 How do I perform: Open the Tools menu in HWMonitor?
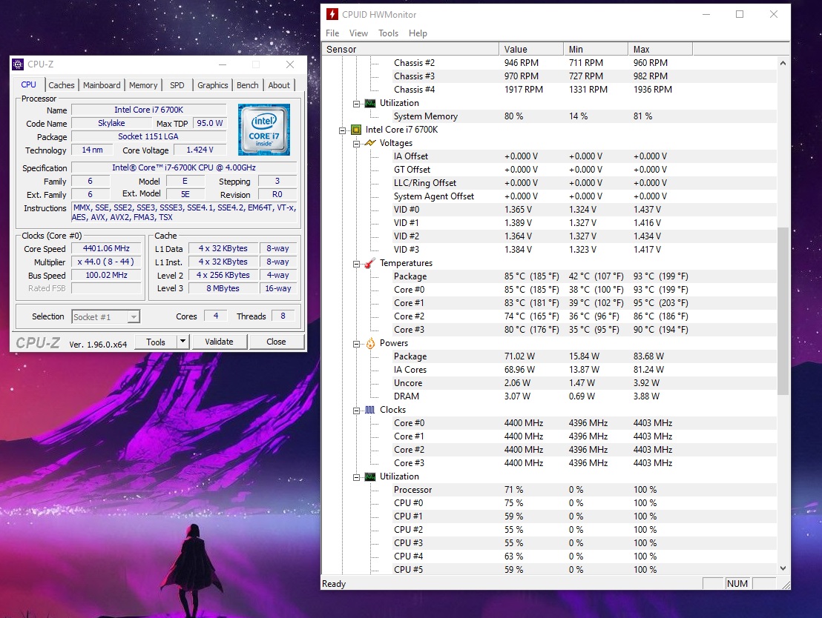click(x=389, y=33)
